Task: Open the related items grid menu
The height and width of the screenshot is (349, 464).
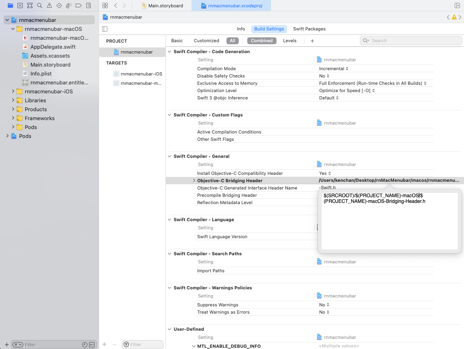Action: (x=105, y=5)
